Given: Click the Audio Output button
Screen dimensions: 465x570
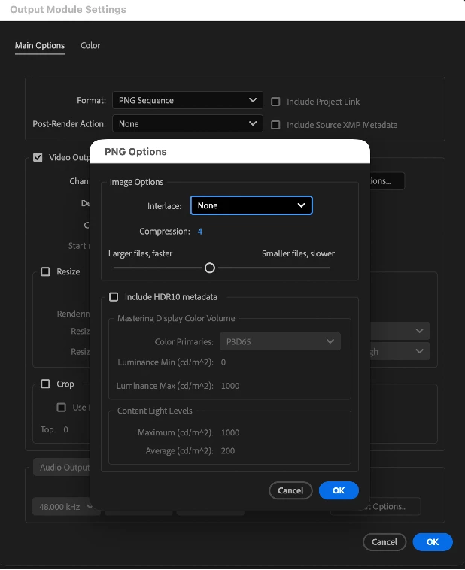Looking at the screenshot, I should click(62, 468).
